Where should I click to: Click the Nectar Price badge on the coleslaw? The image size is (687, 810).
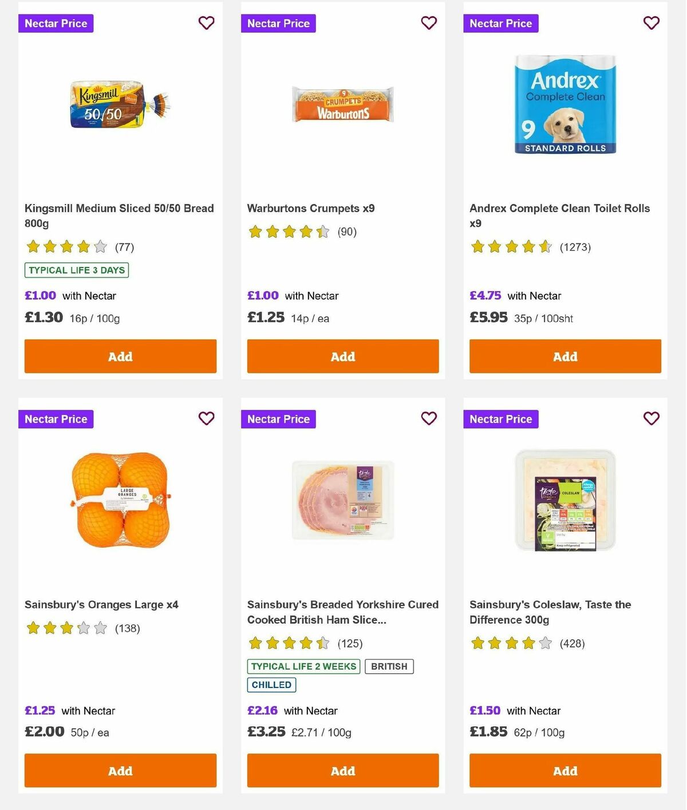(x=501, y=419)
